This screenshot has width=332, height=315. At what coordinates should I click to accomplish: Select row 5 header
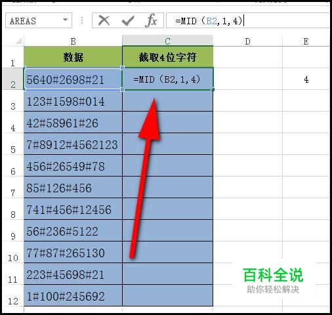12,144
